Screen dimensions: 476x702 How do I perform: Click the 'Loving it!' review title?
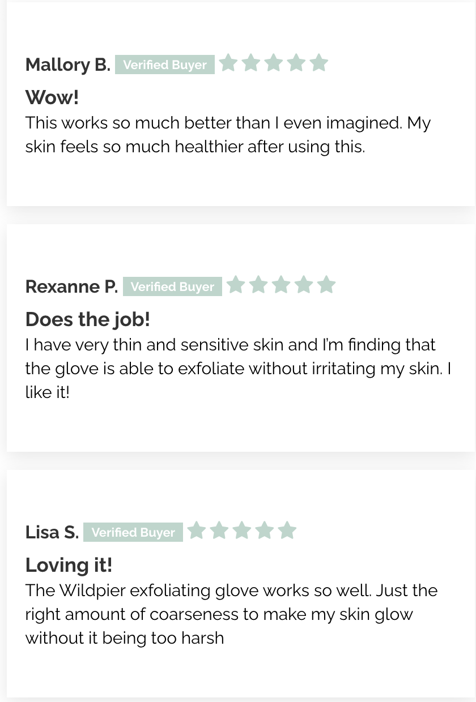(69, 565)
